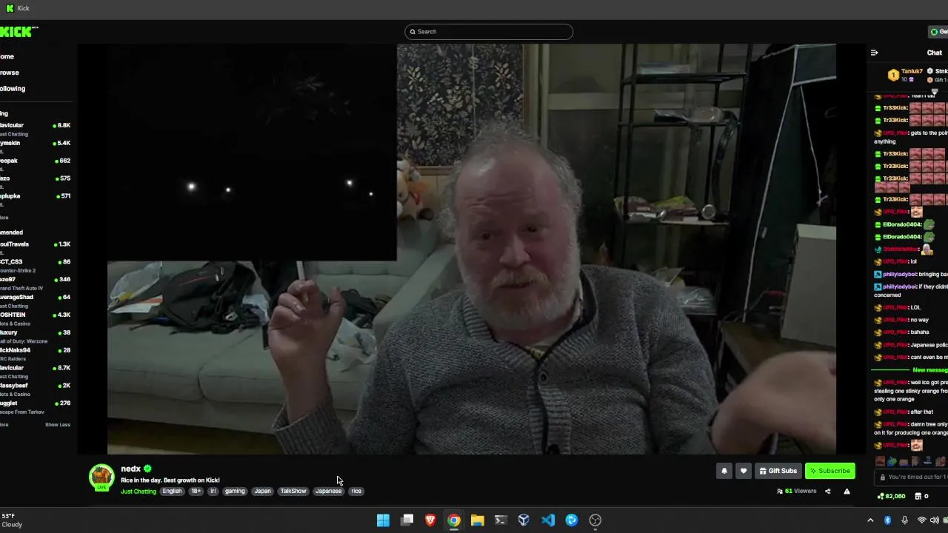
Task: Open the Browse sidebar link
Action: (x=9, y=73)
